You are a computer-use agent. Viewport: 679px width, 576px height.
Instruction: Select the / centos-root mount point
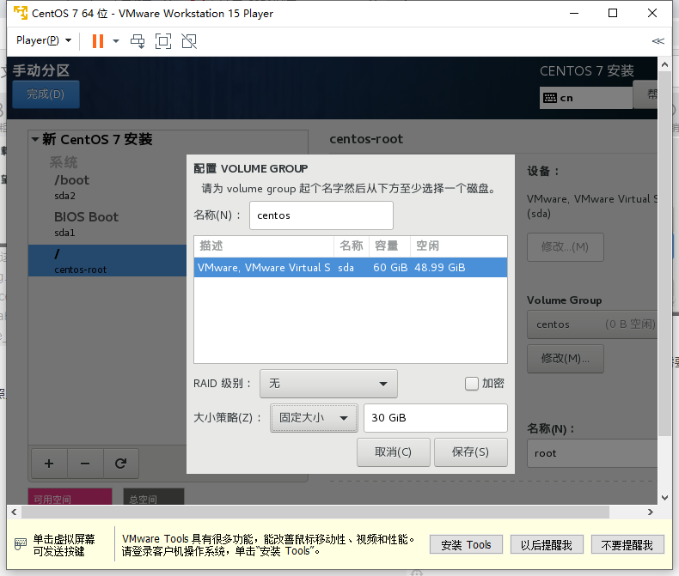tap(107, 260)
